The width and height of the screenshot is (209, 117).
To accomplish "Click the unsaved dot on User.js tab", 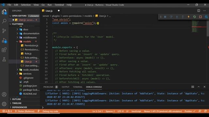I will pos(59,11).
